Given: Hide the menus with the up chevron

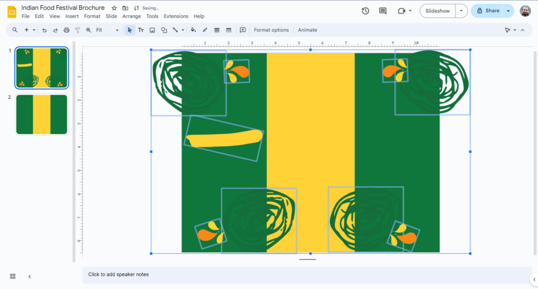Looking at the screenshot, I should tap(523, 30).
